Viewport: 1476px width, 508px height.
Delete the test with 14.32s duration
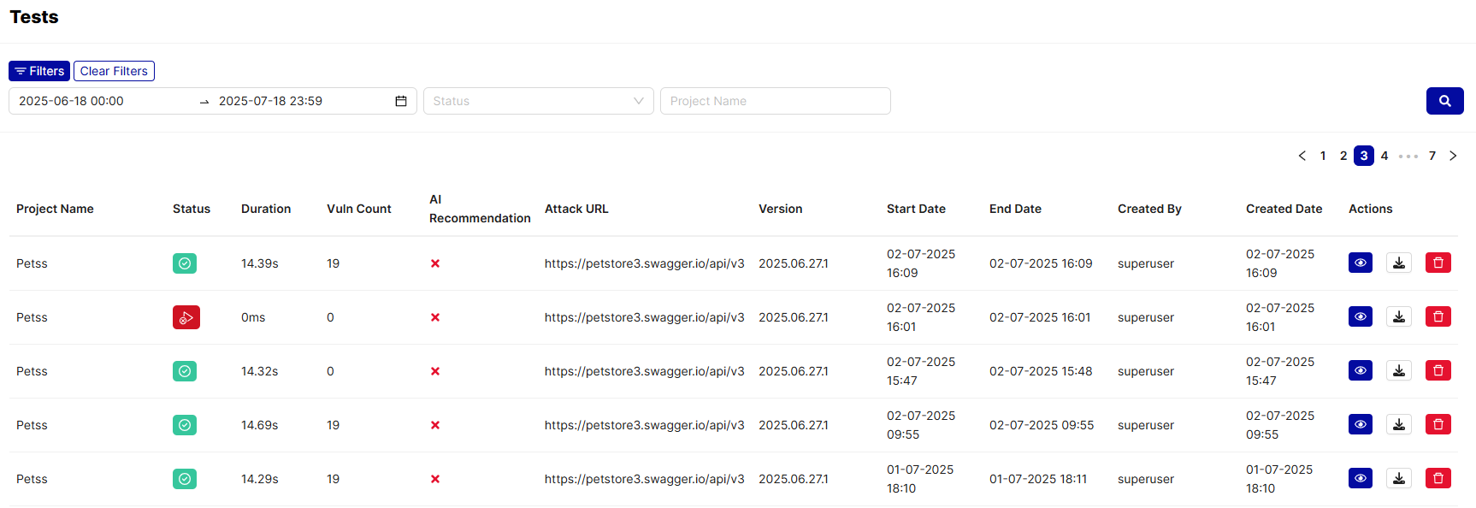1438,370
